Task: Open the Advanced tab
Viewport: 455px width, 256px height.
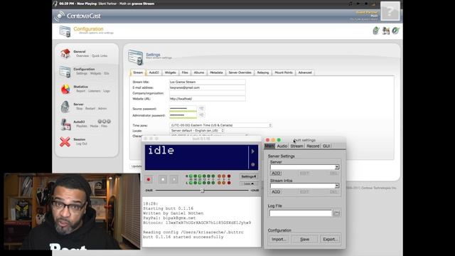Action: point(305,73)
